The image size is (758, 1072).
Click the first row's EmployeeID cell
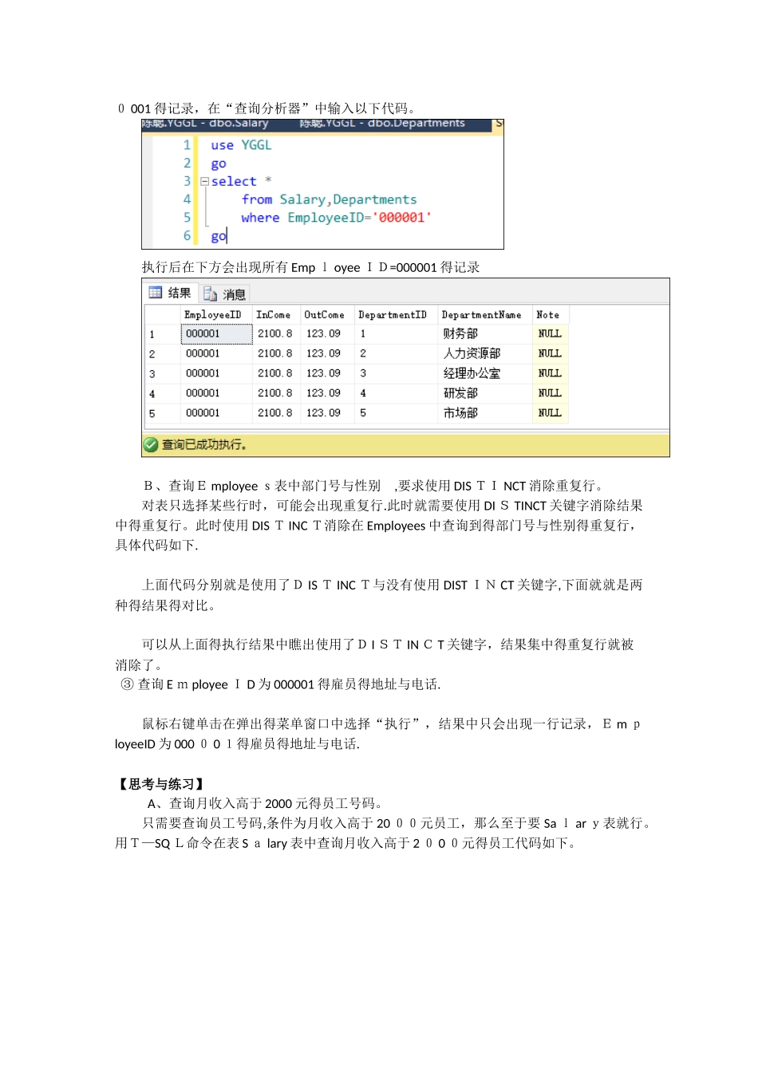(x=216, y=334)
